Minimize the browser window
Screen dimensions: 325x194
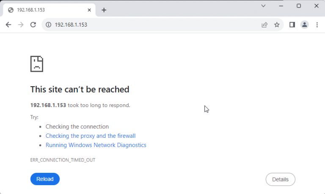[x=281, y=6]
